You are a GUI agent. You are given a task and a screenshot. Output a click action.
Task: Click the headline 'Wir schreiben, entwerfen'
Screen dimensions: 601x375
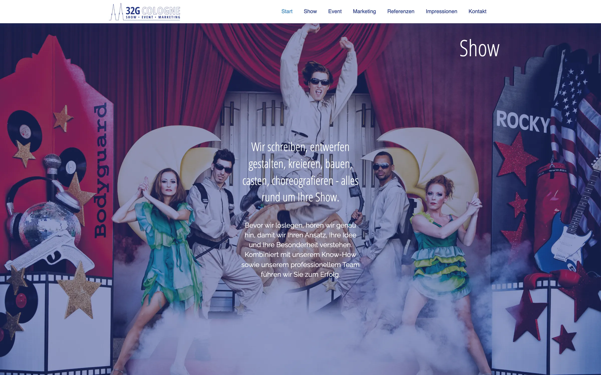pos(300,147)
